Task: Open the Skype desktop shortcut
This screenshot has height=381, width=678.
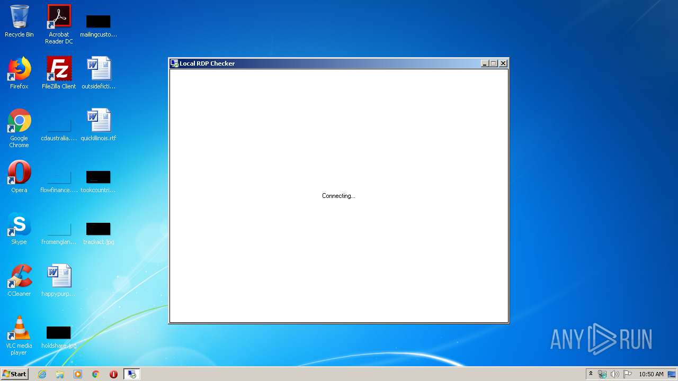Action: [19, 229]
